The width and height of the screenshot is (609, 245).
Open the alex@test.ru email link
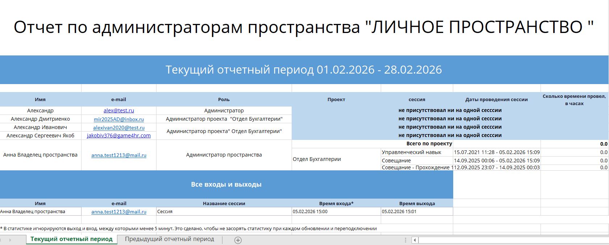pos(119,111)
